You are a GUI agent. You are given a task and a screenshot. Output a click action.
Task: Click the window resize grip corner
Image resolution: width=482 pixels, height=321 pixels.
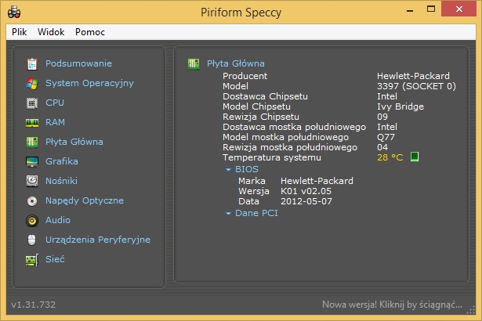[470, 310]
